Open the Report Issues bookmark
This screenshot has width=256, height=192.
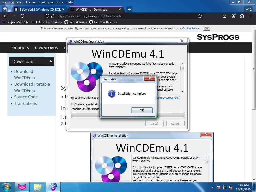coord(76,22)
